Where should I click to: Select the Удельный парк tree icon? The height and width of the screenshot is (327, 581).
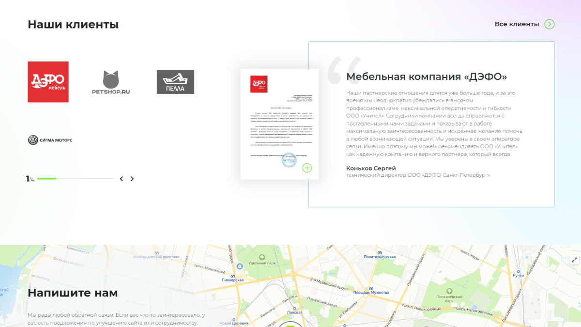(x=262, y=257)
